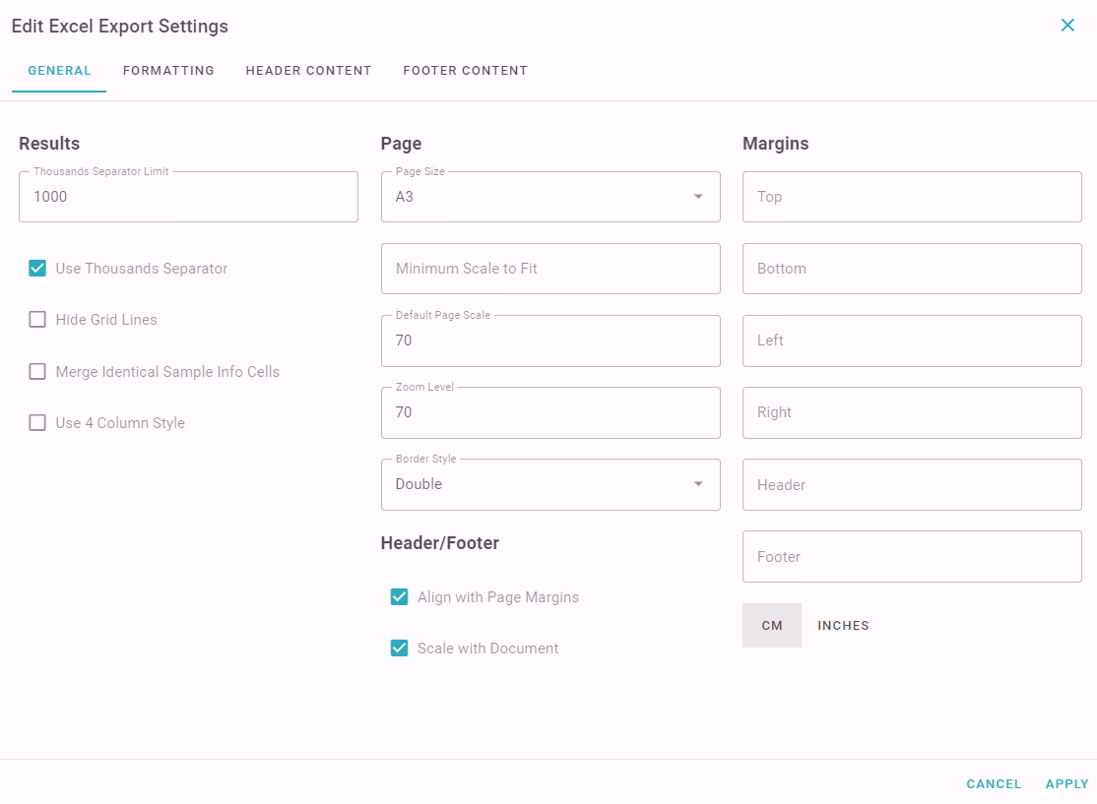The height and width of the screenshot is (804, 1097).
Task: Click the Minimum Scale to Fit field
Action: [x=550, y=269]
